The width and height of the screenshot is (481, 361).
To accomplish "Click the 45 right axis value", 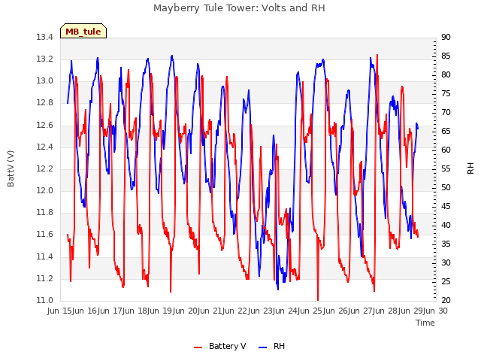I will click(446, 207).
